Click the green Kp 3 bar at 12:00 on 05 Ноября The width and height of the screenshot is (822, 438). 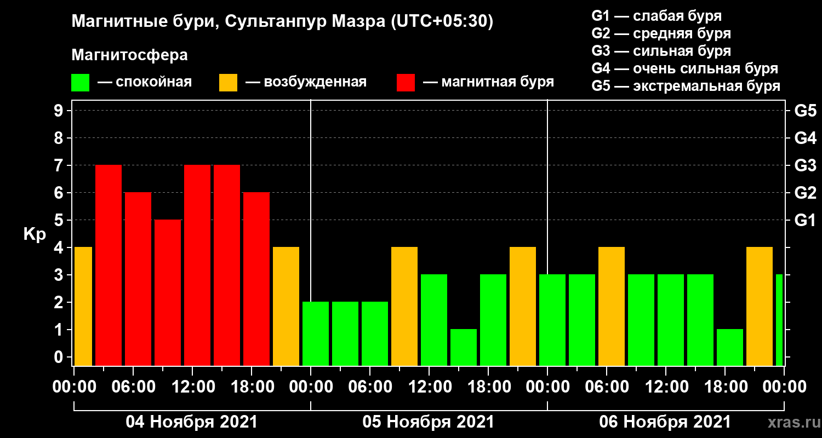tap(434, 320)
